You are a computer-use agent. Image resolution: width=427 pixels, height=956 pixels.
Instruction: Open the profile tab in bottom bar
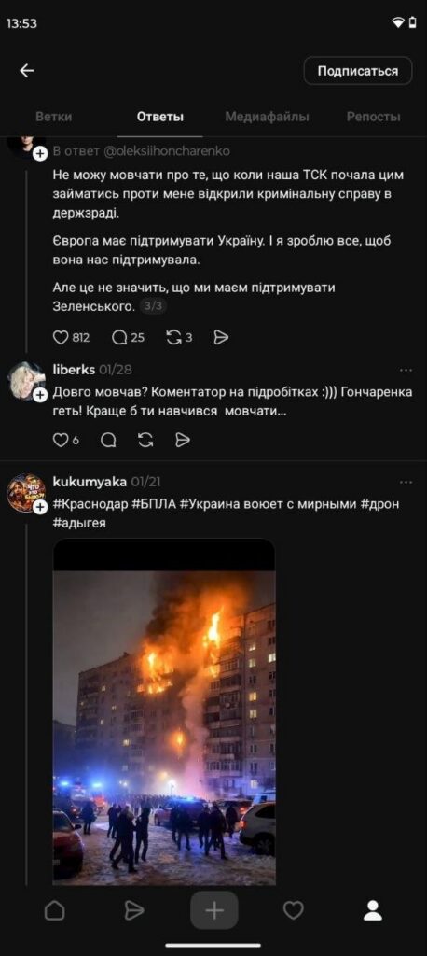point(373,910)
